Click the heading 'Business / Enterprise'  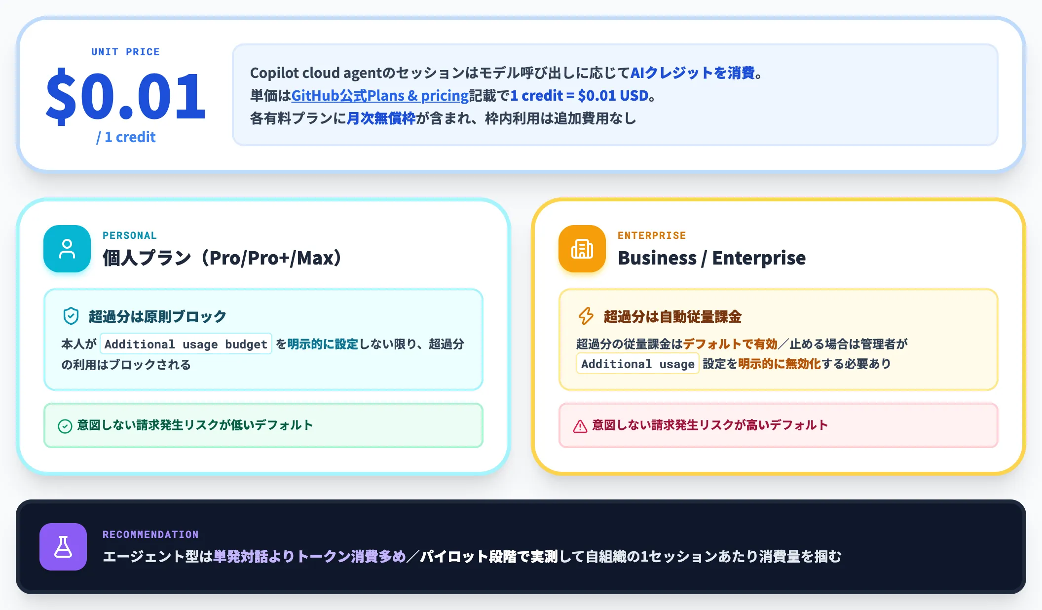pyautogui.click(x=711, y=258)
